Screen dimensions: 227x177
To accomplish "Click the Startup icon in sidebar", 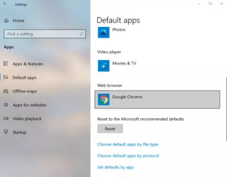I will click(6, 132).
